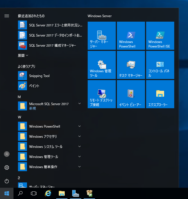Open エクスプローラー tile
The image size is (188, 199).
click(160, 94)
